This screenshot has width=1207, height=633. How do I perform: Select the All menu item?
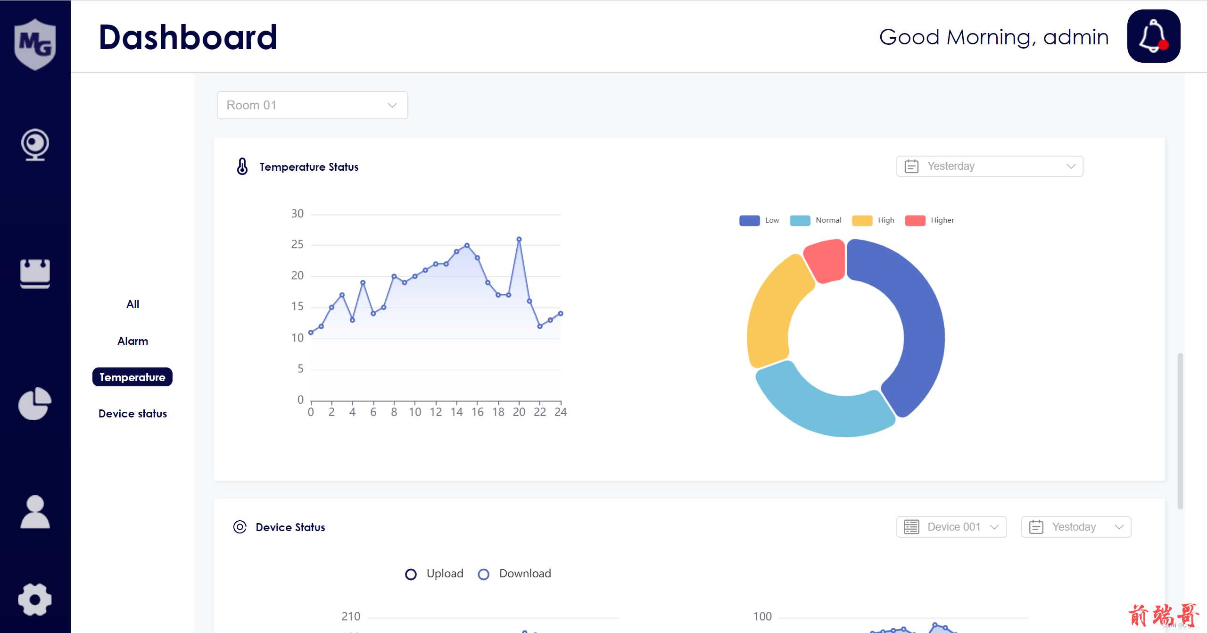click(x=132, y=304)
